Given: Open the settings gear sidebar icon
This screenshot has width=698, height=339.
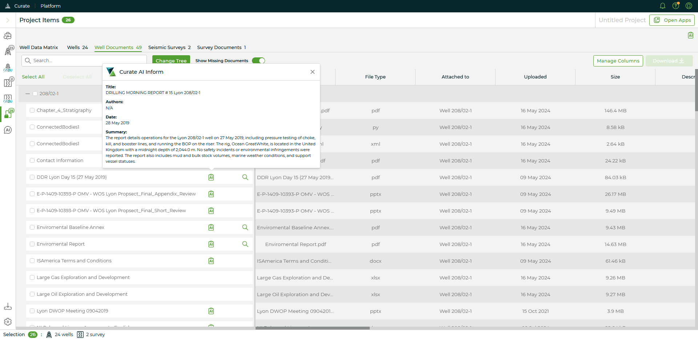Looking at the screenshot, I should [8, 322].
